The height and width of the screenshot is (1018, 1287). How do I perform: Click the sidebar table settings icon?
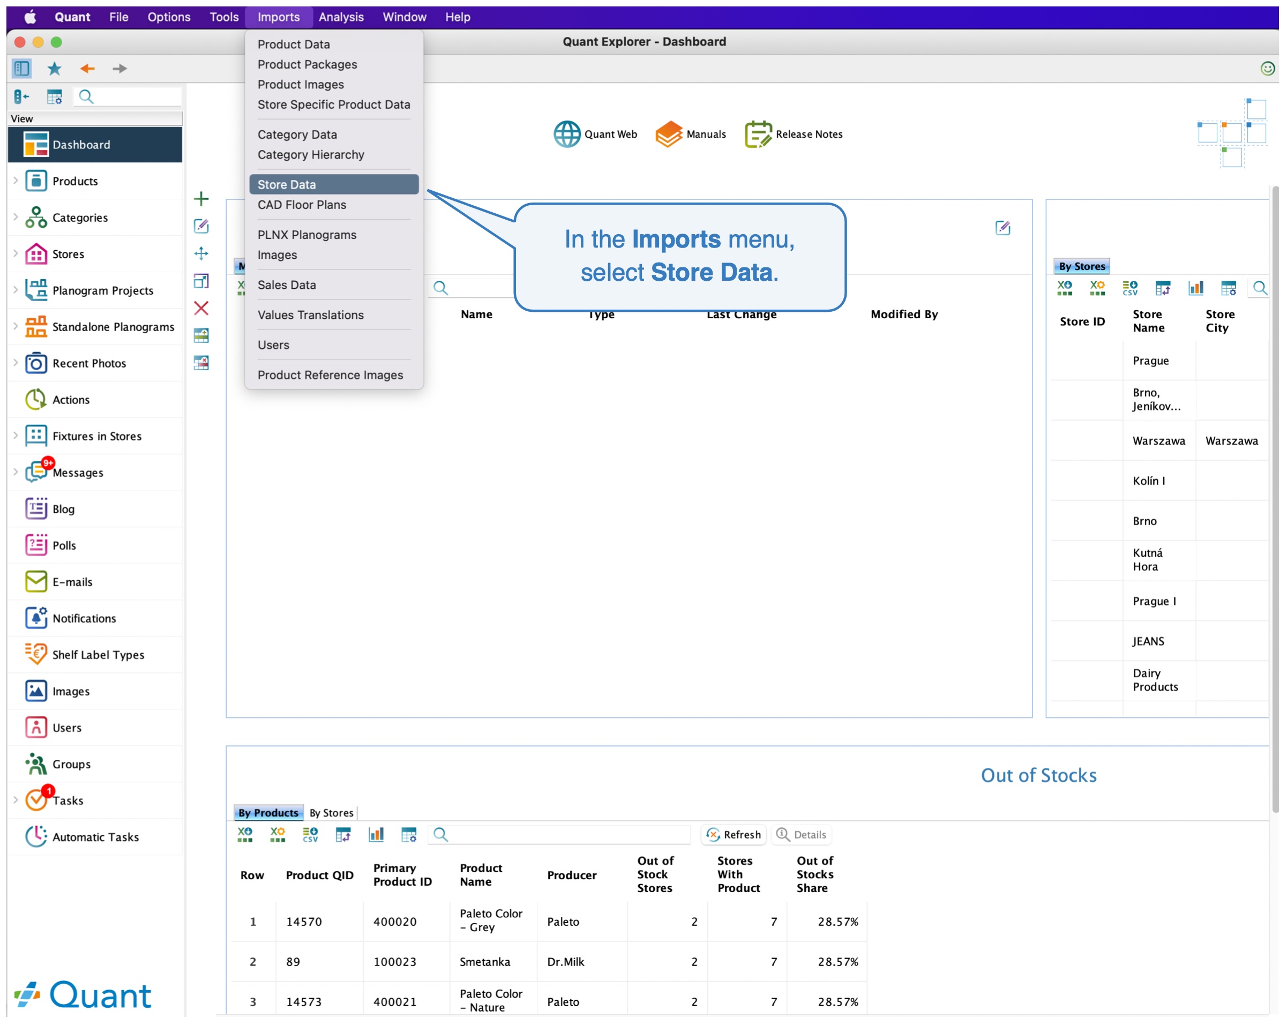[x=54, y=96]
